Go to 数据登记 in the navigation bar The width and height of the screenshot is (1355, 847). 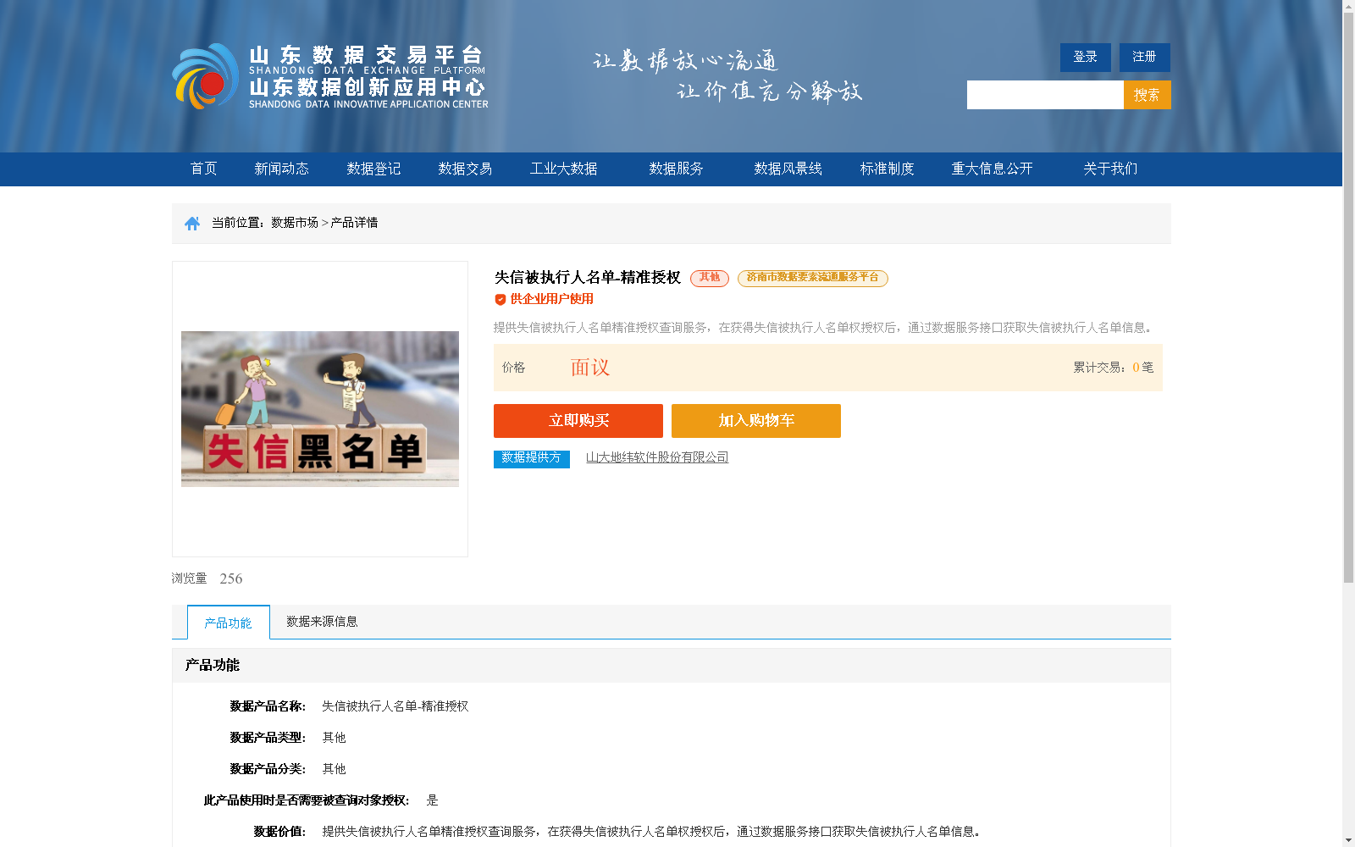coord(373,169)
